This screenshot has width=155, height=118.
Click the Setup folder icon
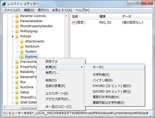point(17,92)
